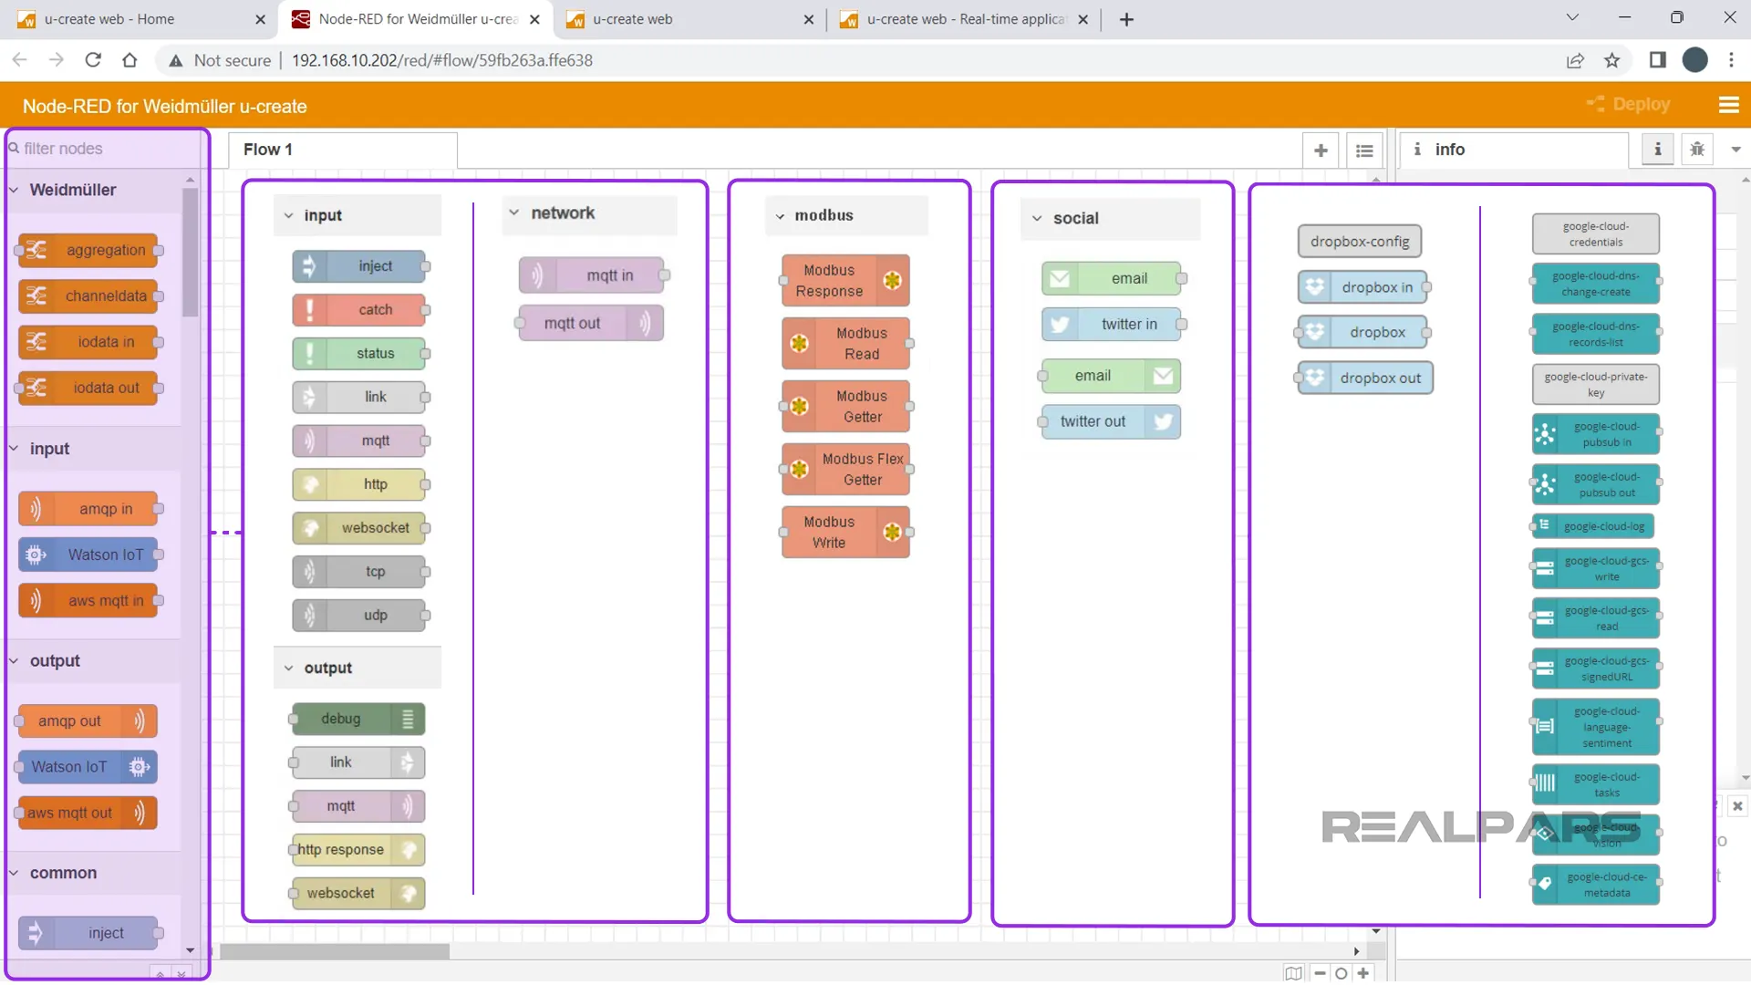The height and width of the screenshot is (985, 1751).
Task: Click the mqtt in network node
Action: [x=592, y=275]
